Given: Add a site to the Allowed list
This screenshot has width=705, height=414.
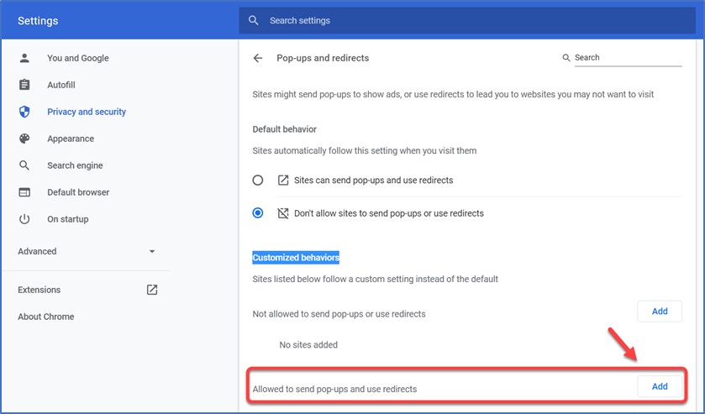Looking at the screenshot, I should (660, 386).
